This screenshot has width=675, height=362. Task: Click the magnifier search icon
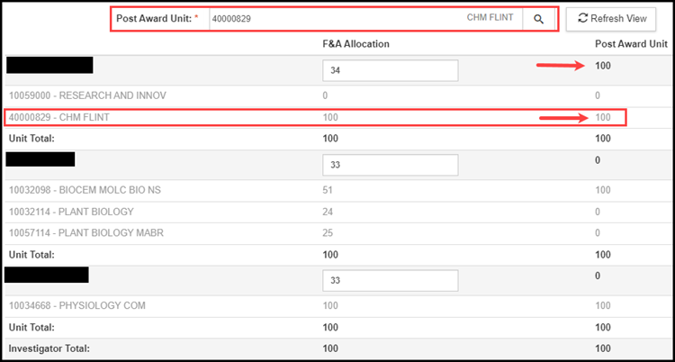click(x=538, y=19)
